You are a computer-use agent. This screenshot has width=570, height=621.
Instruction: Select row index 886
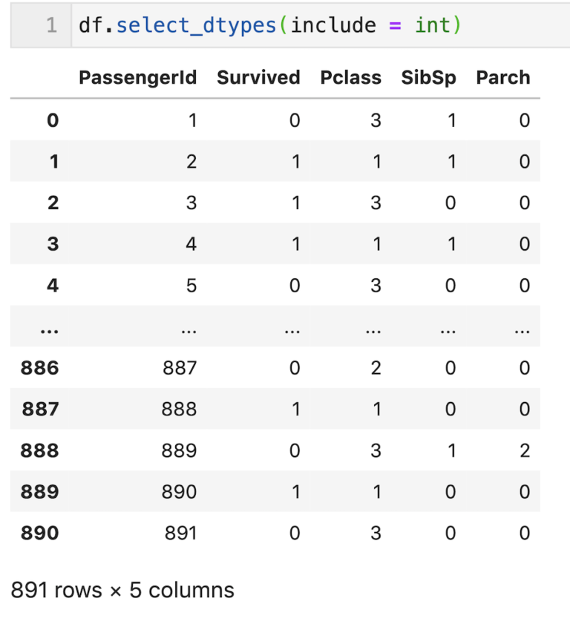(39, 368)
